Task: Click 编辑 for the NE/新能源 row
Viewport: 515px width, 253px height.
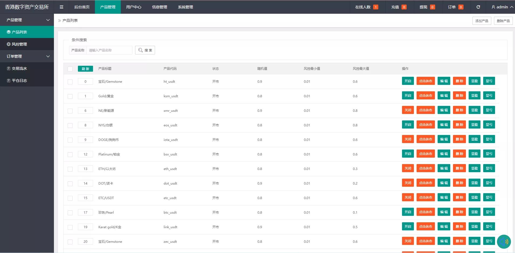Action: tap(444, 110)
